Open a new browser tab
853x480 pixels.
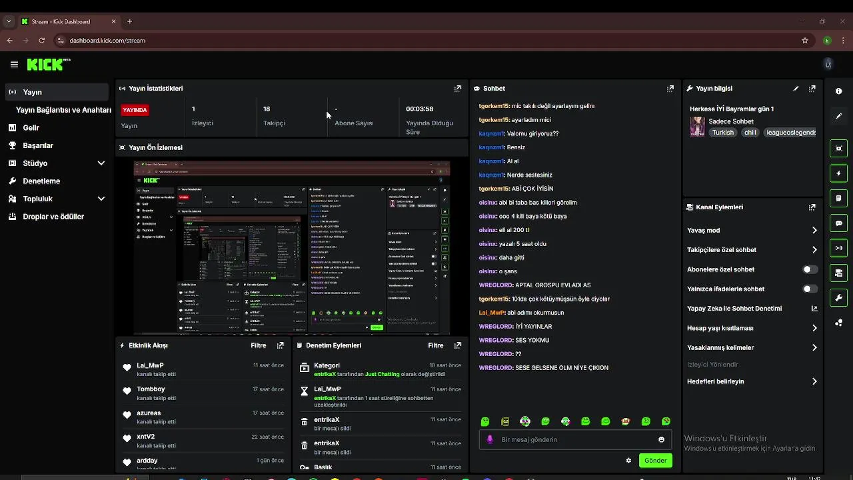pos(129,21)
